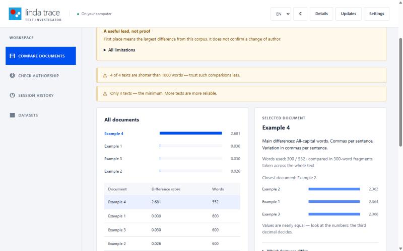Click the Document column header
Image resolution: width=403 pixels, height=251 pixels.
(117, 189)
